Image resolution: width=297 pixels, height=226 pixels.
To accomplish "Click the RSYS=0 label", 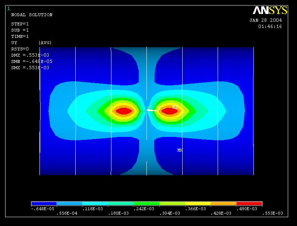I will 20,49.
